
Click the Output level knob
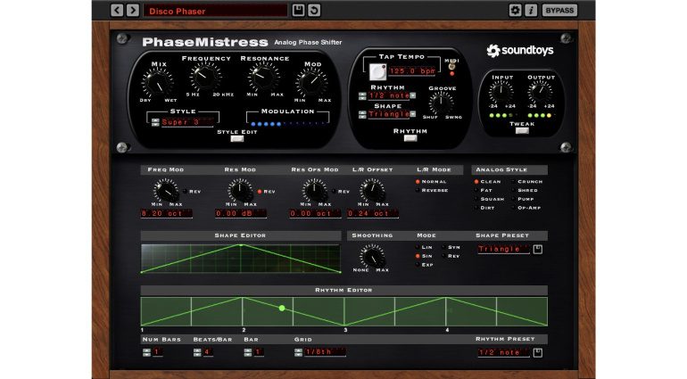[540, 92]
